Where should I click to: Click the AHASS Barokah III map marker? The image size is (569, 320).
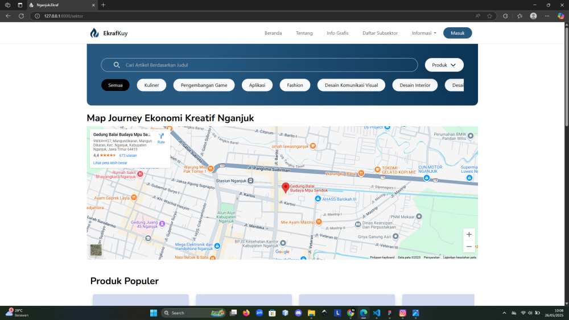click(x=318, y=198)
